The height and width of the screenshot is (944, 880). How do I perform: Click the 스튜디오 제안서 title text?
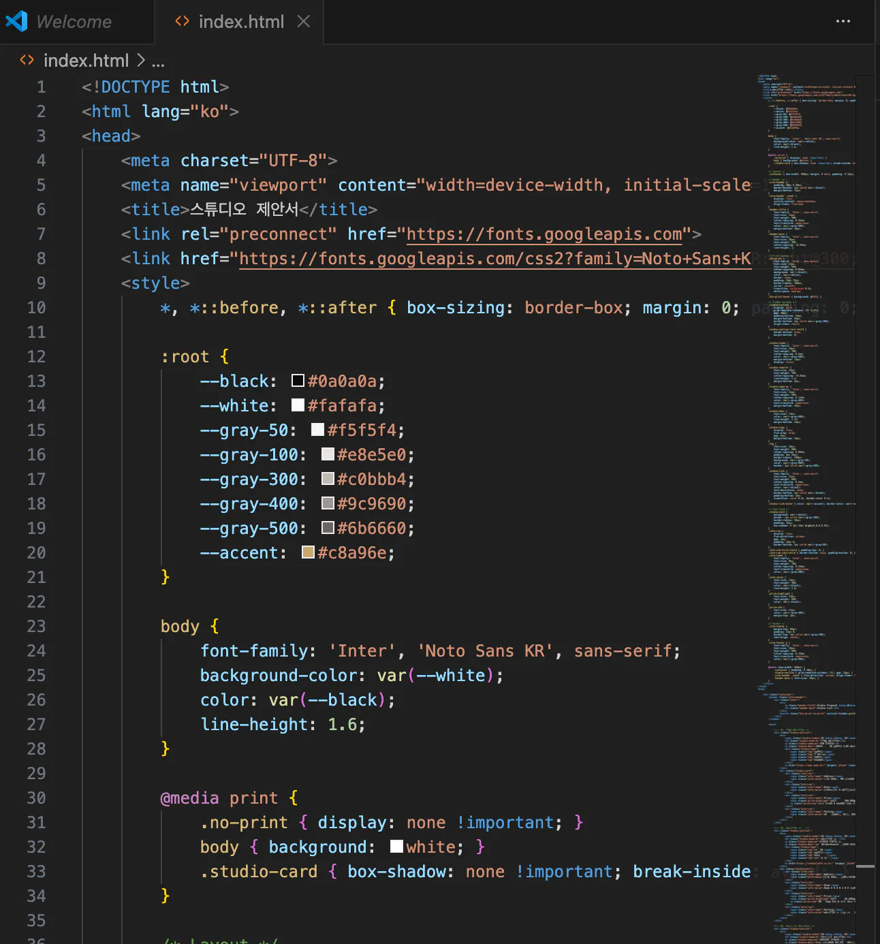[x=244, y=210]
